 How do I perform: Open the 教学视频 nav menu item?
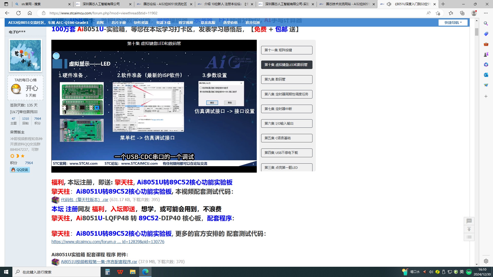click(x=186, y=23)
